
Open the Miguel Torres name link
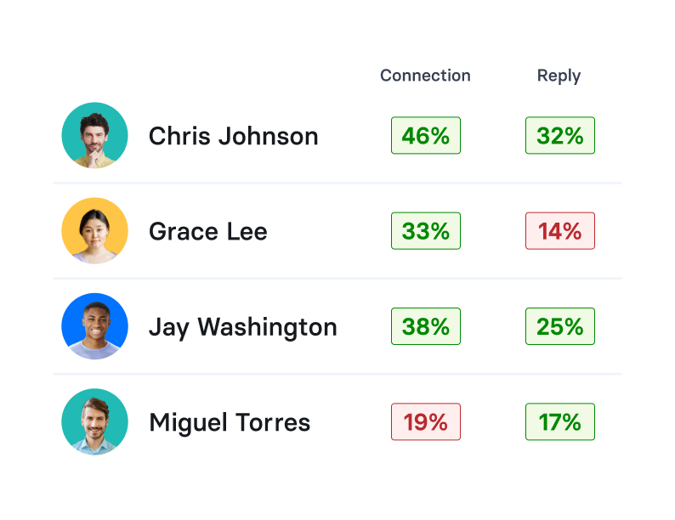230,423
